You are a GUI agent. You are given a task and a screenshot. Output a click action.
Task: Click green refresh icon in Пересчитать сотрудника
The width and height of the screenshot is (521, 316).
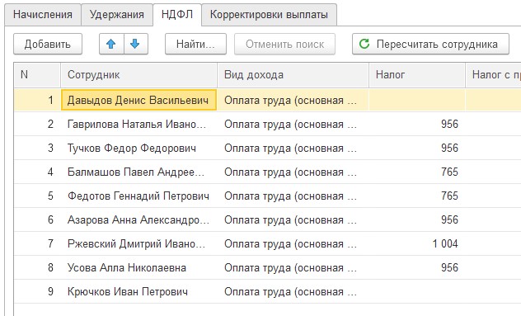pos(364,44)
